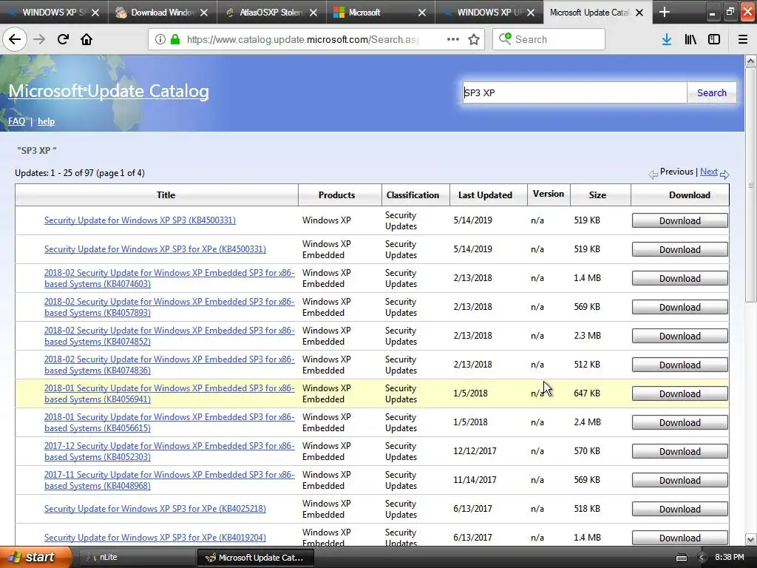
Task: Click the Microsoft Update Catalog heading link
Action: 109,91
